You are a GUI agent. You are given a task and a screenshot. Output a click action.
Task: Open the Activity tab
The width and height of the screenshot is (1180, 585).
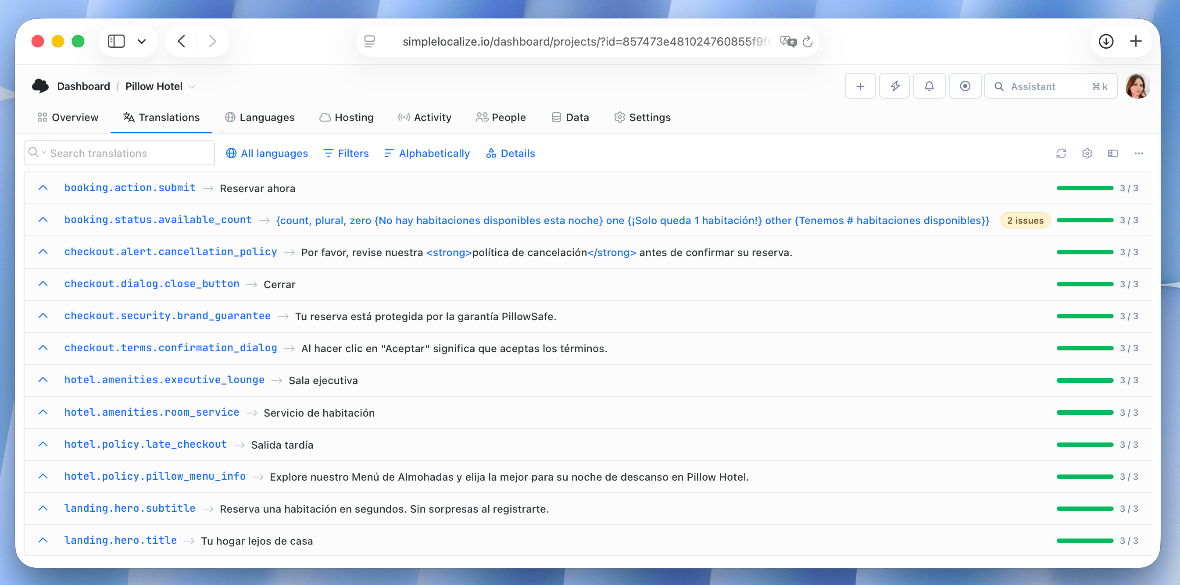pos(425,118)
